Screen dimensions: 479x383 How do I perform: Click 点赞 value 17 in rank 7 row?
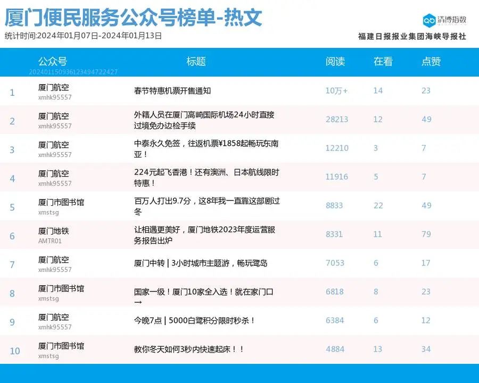426,263
